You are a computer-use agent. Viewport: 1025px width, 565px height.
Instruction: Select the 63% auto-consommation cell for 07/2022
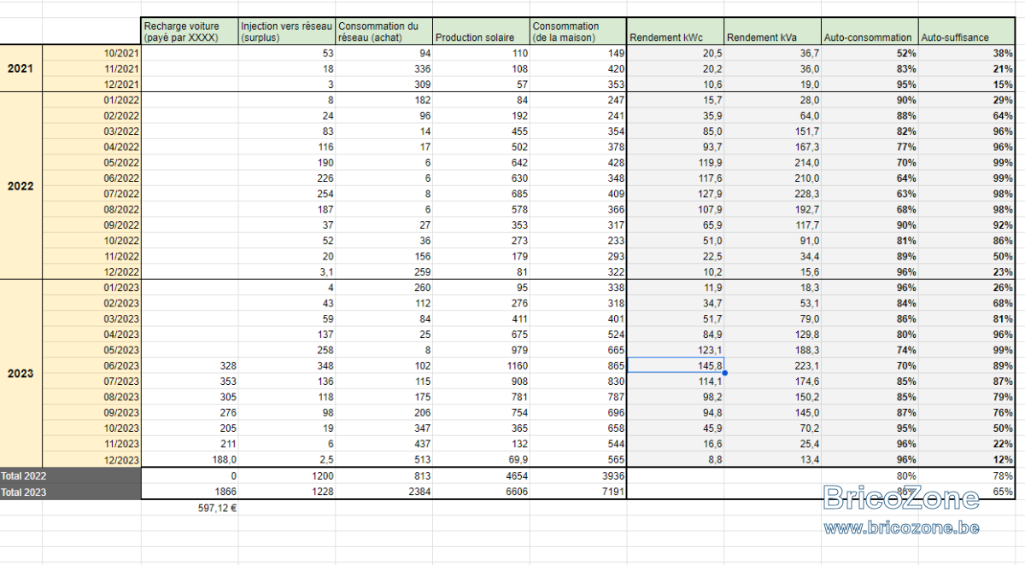[x=870, y=194]
